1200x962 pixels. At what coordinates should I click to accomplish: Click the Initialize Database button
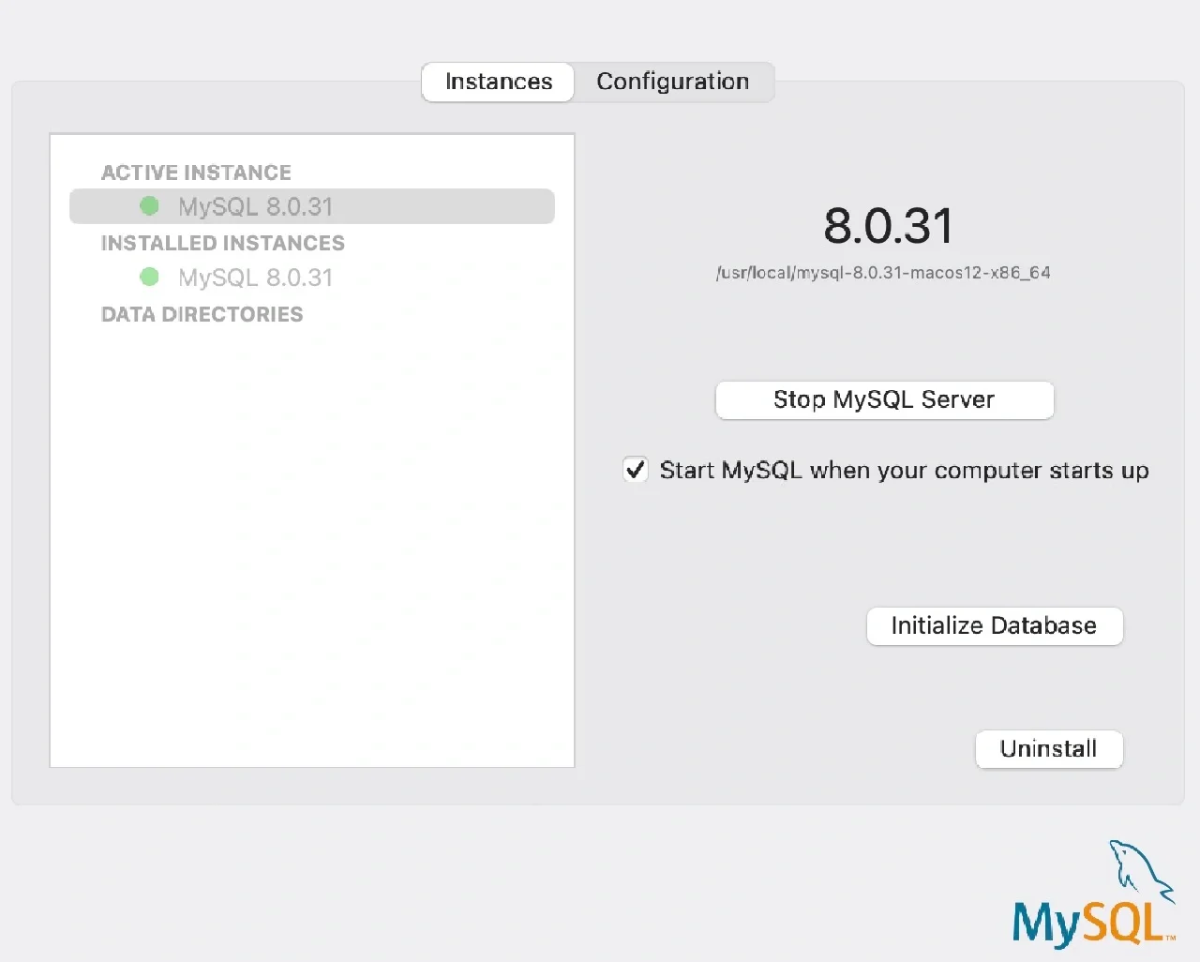[x=994, y=625]
